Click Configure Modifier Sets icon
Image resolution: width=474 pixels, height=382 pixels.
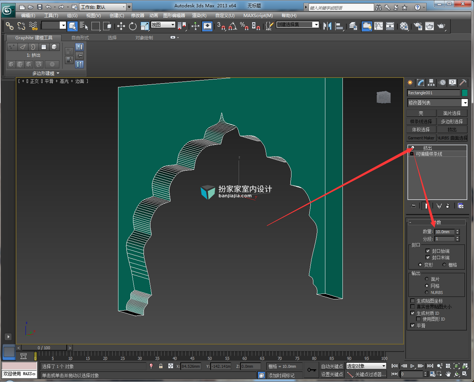(461, 206)
